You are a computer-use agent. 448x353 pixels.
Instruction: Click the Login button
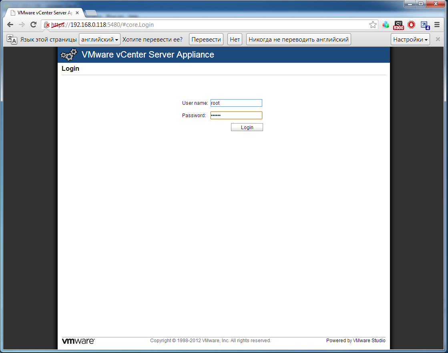click(x=247, y=127)
